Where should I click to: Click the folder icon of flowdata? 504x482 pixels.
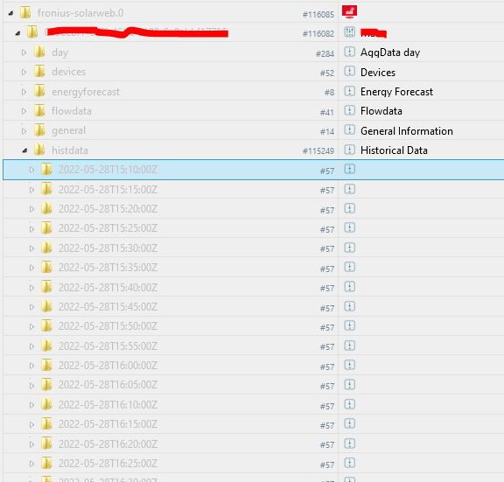(39, 110)
